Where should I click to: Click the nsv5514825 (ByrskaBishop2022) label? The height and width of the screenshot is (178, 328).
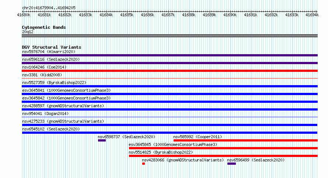tap(161, 152)
